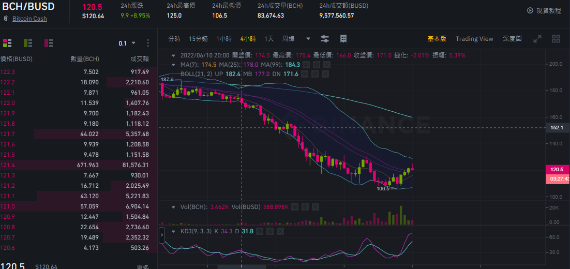Show combined buy and sell order book view
Screen dimensions: 570x269
7,43
